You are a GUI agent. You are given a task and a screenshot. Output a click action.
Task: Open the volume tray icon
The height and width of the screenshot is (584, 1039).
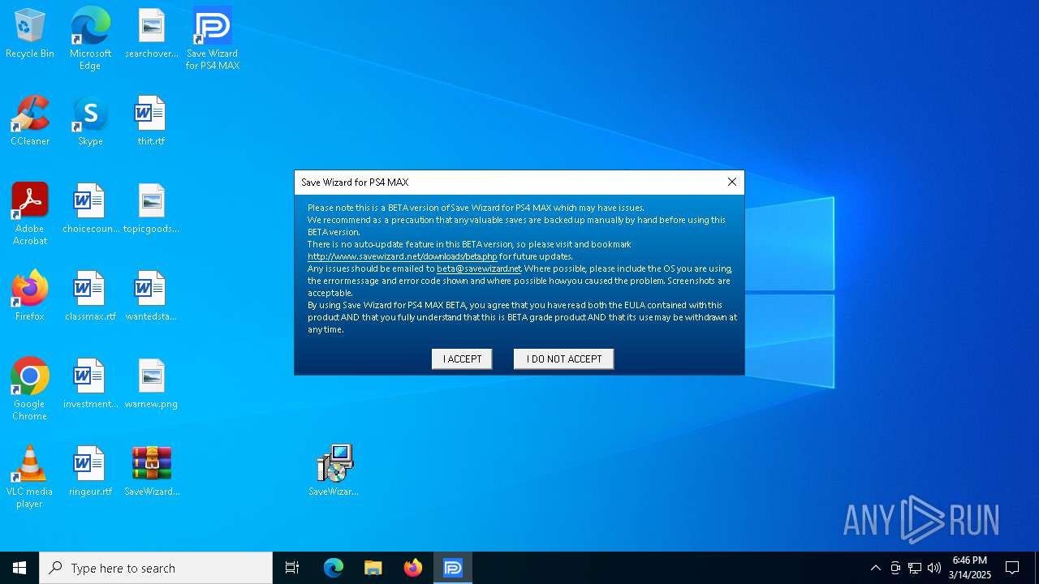(934, 568)
